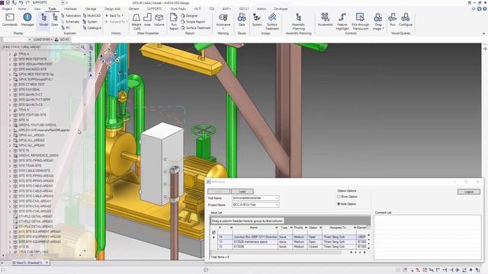Click the Run Report icon
Screen dimensions: 488x274
[x=174, y=21]
